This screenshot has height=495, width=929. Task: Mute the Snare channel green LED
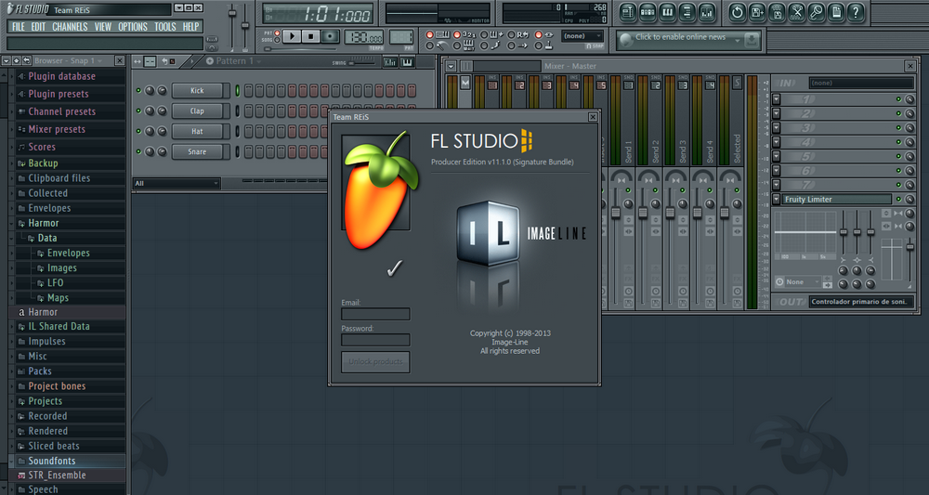[x=138, y=151]
